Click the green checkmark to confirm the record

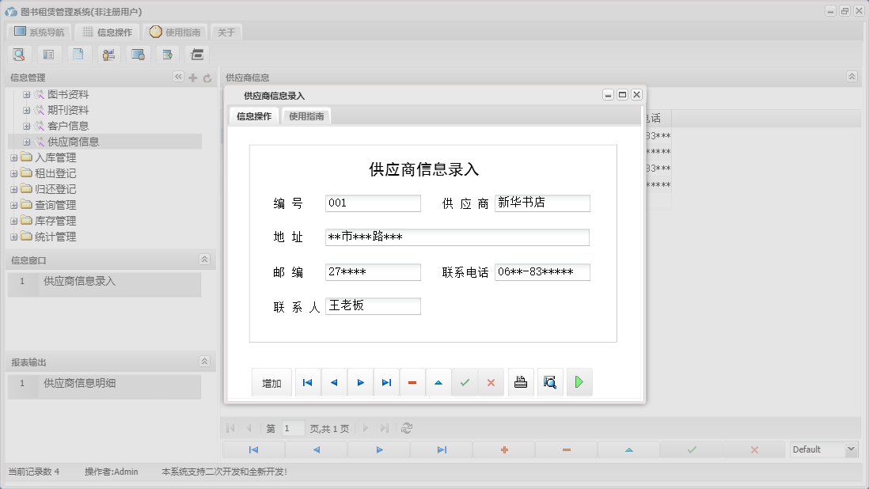(x=465, y=381)
